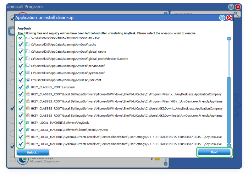
Task: Select the AnyDesk\system.conf path
Action: pos(68,73)
